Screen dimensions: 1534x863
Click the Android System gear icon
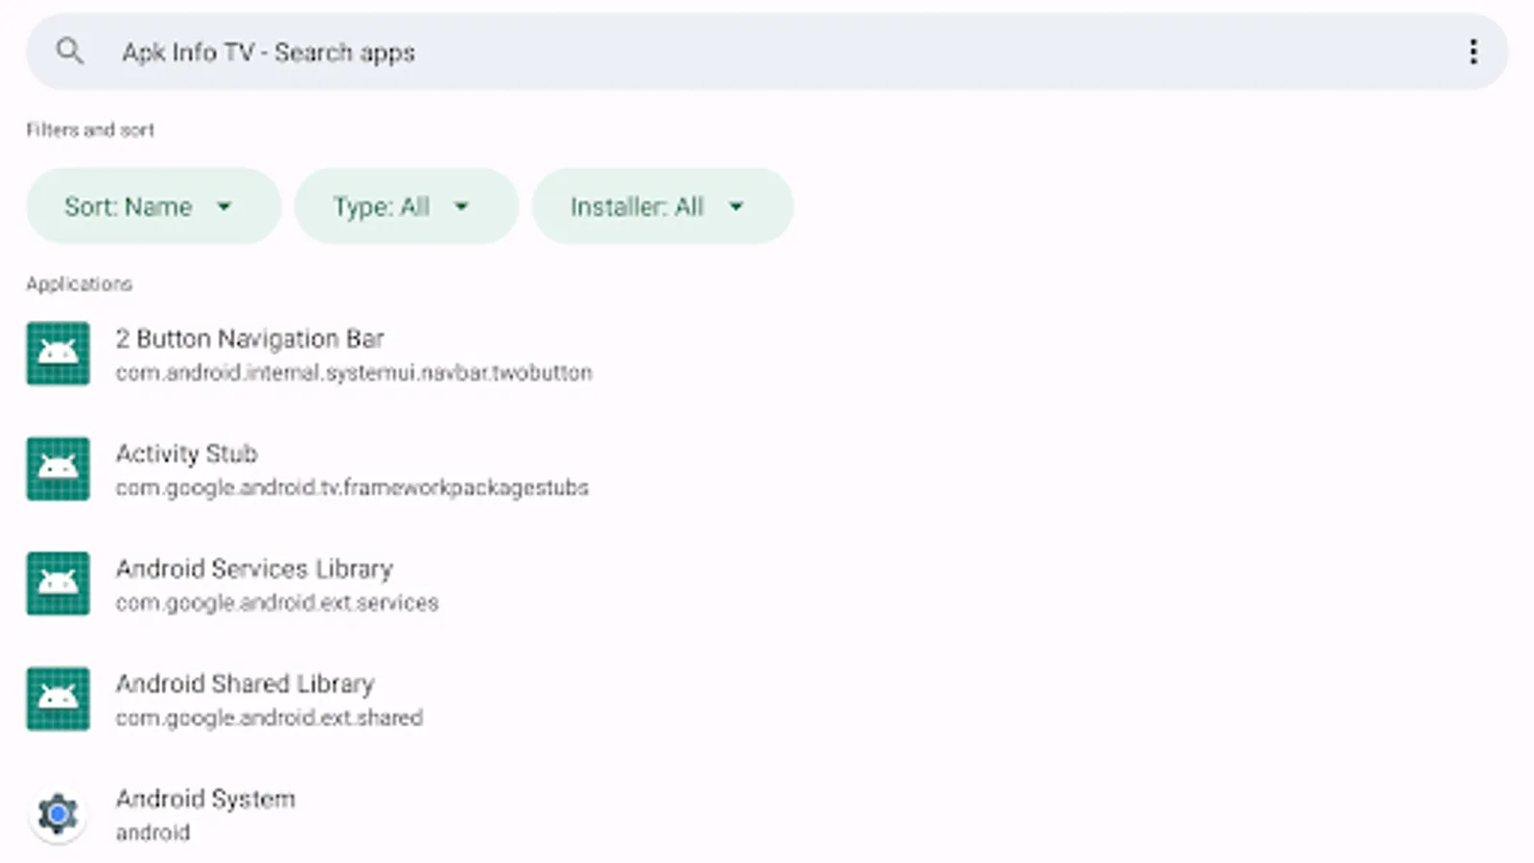click(x=58, y=814)
